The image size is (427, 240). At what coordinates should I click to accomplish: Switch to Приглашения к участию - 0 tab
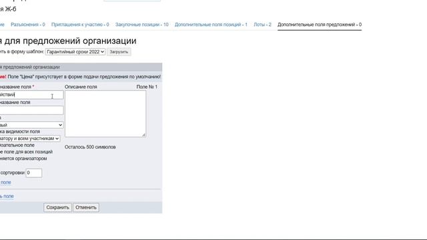(x=80, y=25)
